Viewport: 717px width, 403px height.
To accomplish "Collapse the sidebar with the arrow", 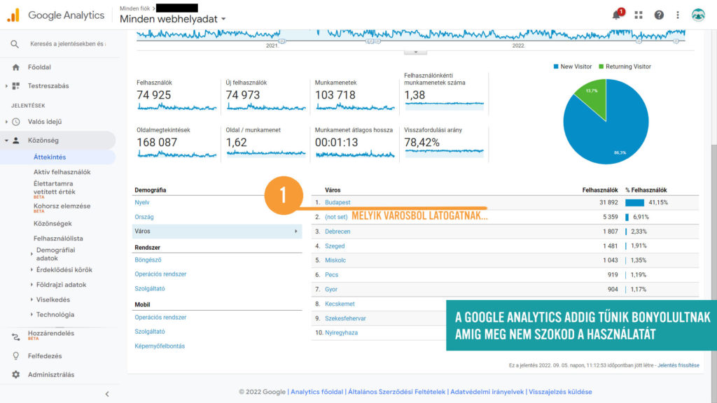I will (x=107, y=394).
